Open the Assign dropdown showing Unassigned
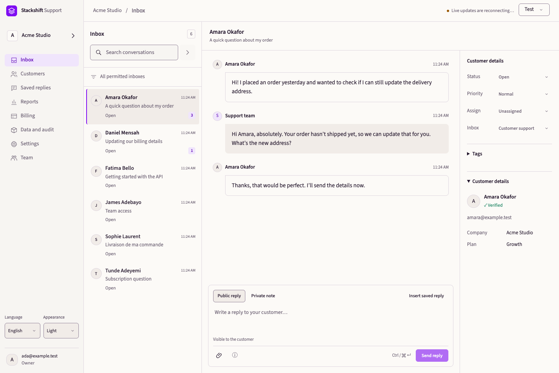This screenshot has height=373, width=559. [523, 111]
